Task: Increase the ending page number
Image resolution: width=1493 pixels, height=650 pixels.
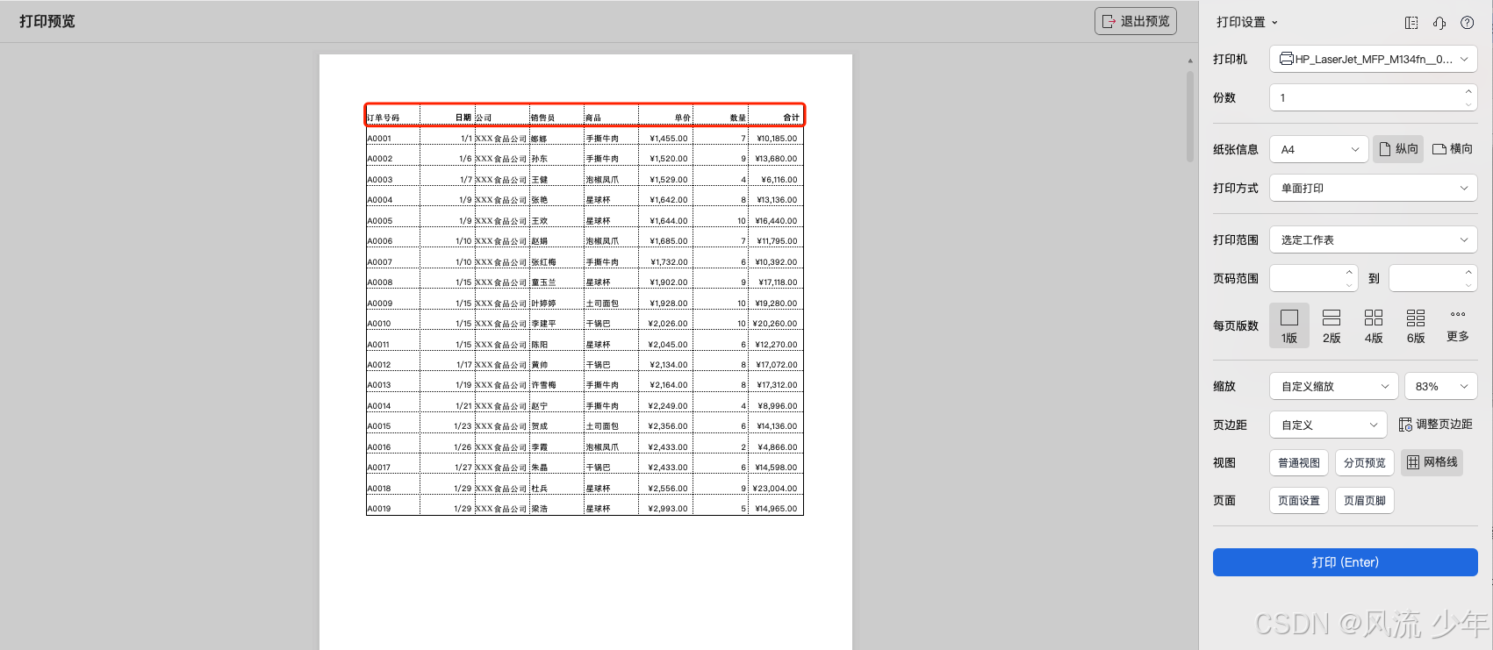Action: click(1468, 272)
